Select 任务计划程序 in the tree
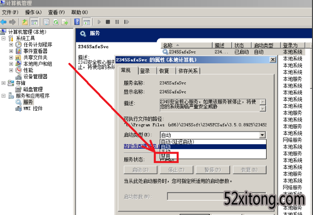Screen dimensions: 313x215 click(x=38, y=44)
